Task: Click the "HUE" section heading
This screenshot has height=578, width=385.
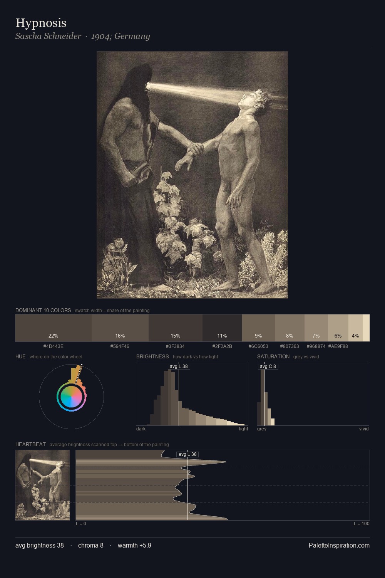Action: [x=20, y=357]
